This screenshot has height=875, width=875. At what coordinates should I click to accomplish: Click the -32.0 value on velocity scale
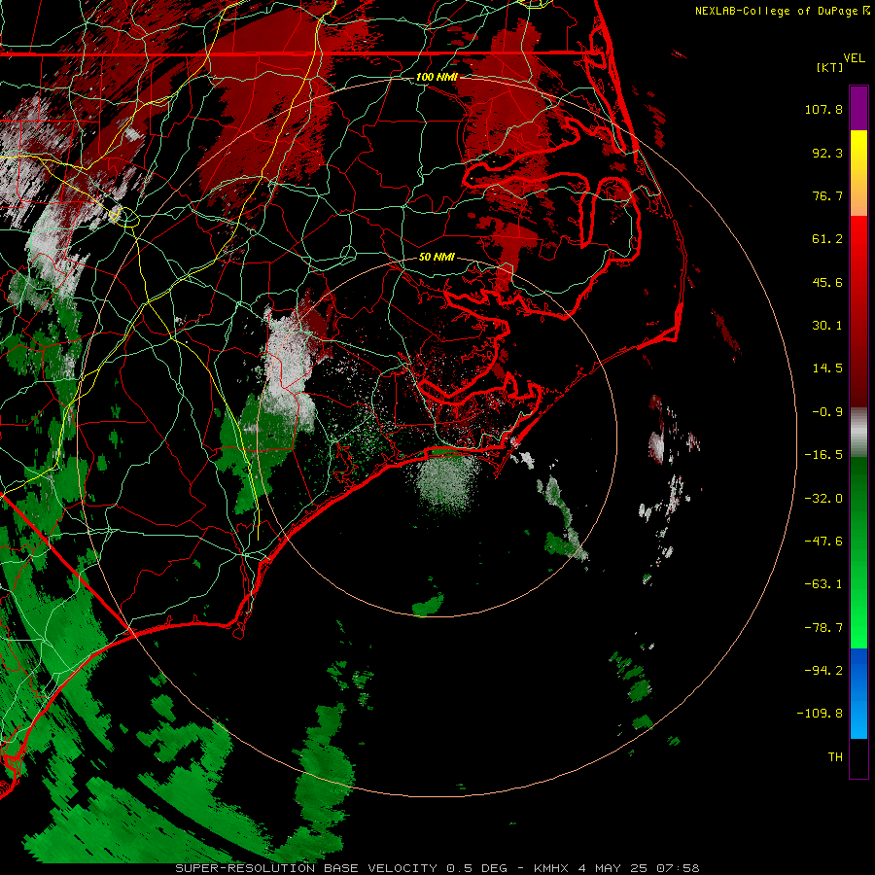(x=823, y=499)
